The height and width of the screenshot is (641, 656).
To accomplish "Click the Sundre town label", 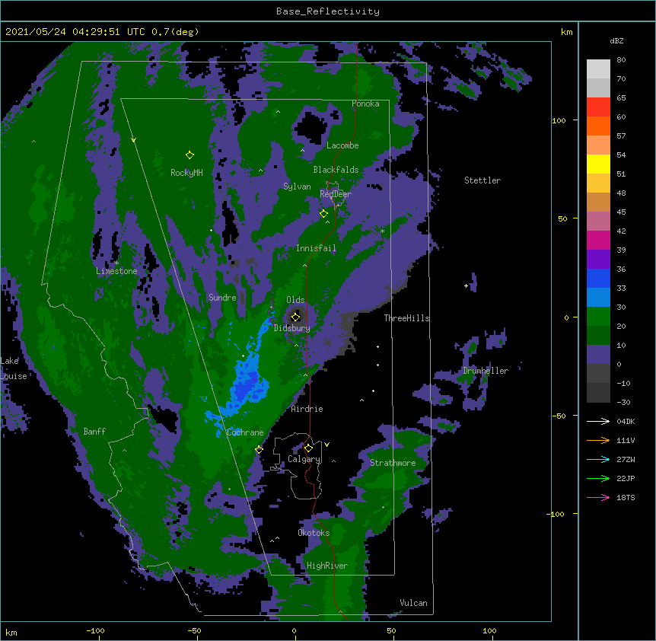I will click(222, 298).
